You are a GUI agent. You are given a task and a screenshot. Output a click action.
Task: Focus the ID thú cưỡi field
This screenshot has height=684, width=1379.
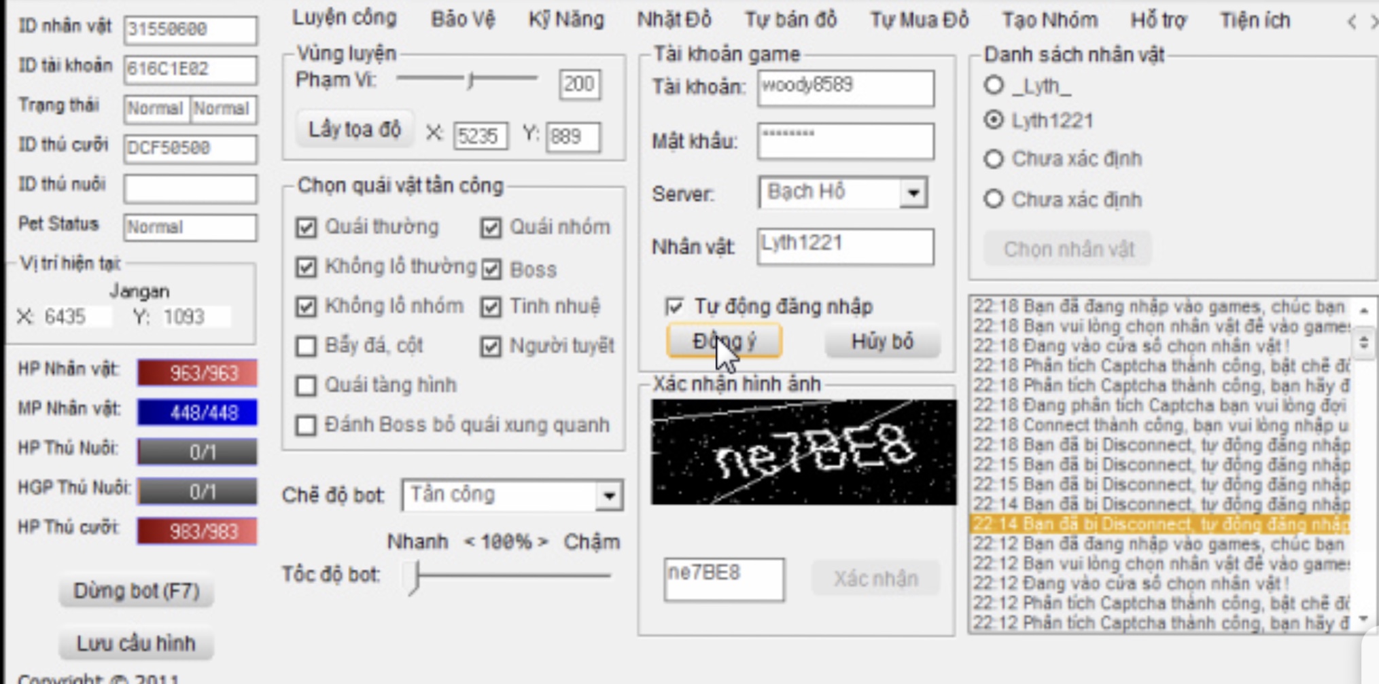point(190,148)
